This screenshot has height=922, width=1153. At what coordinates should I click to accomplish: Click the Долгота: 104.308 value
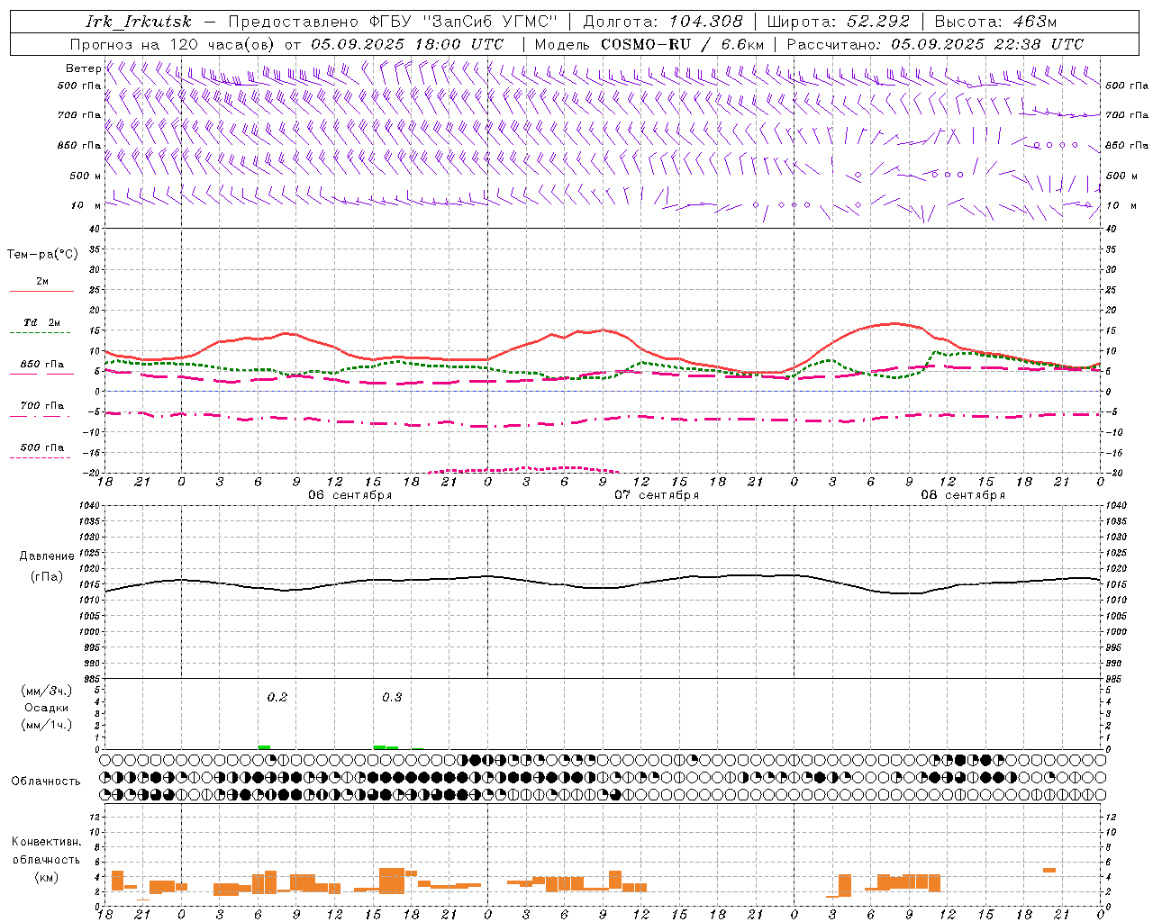tap(663, 22)
